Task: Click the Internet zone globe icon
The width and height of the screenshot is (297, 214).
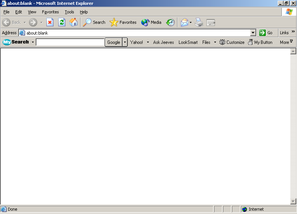Action: [x=244, y=209]
